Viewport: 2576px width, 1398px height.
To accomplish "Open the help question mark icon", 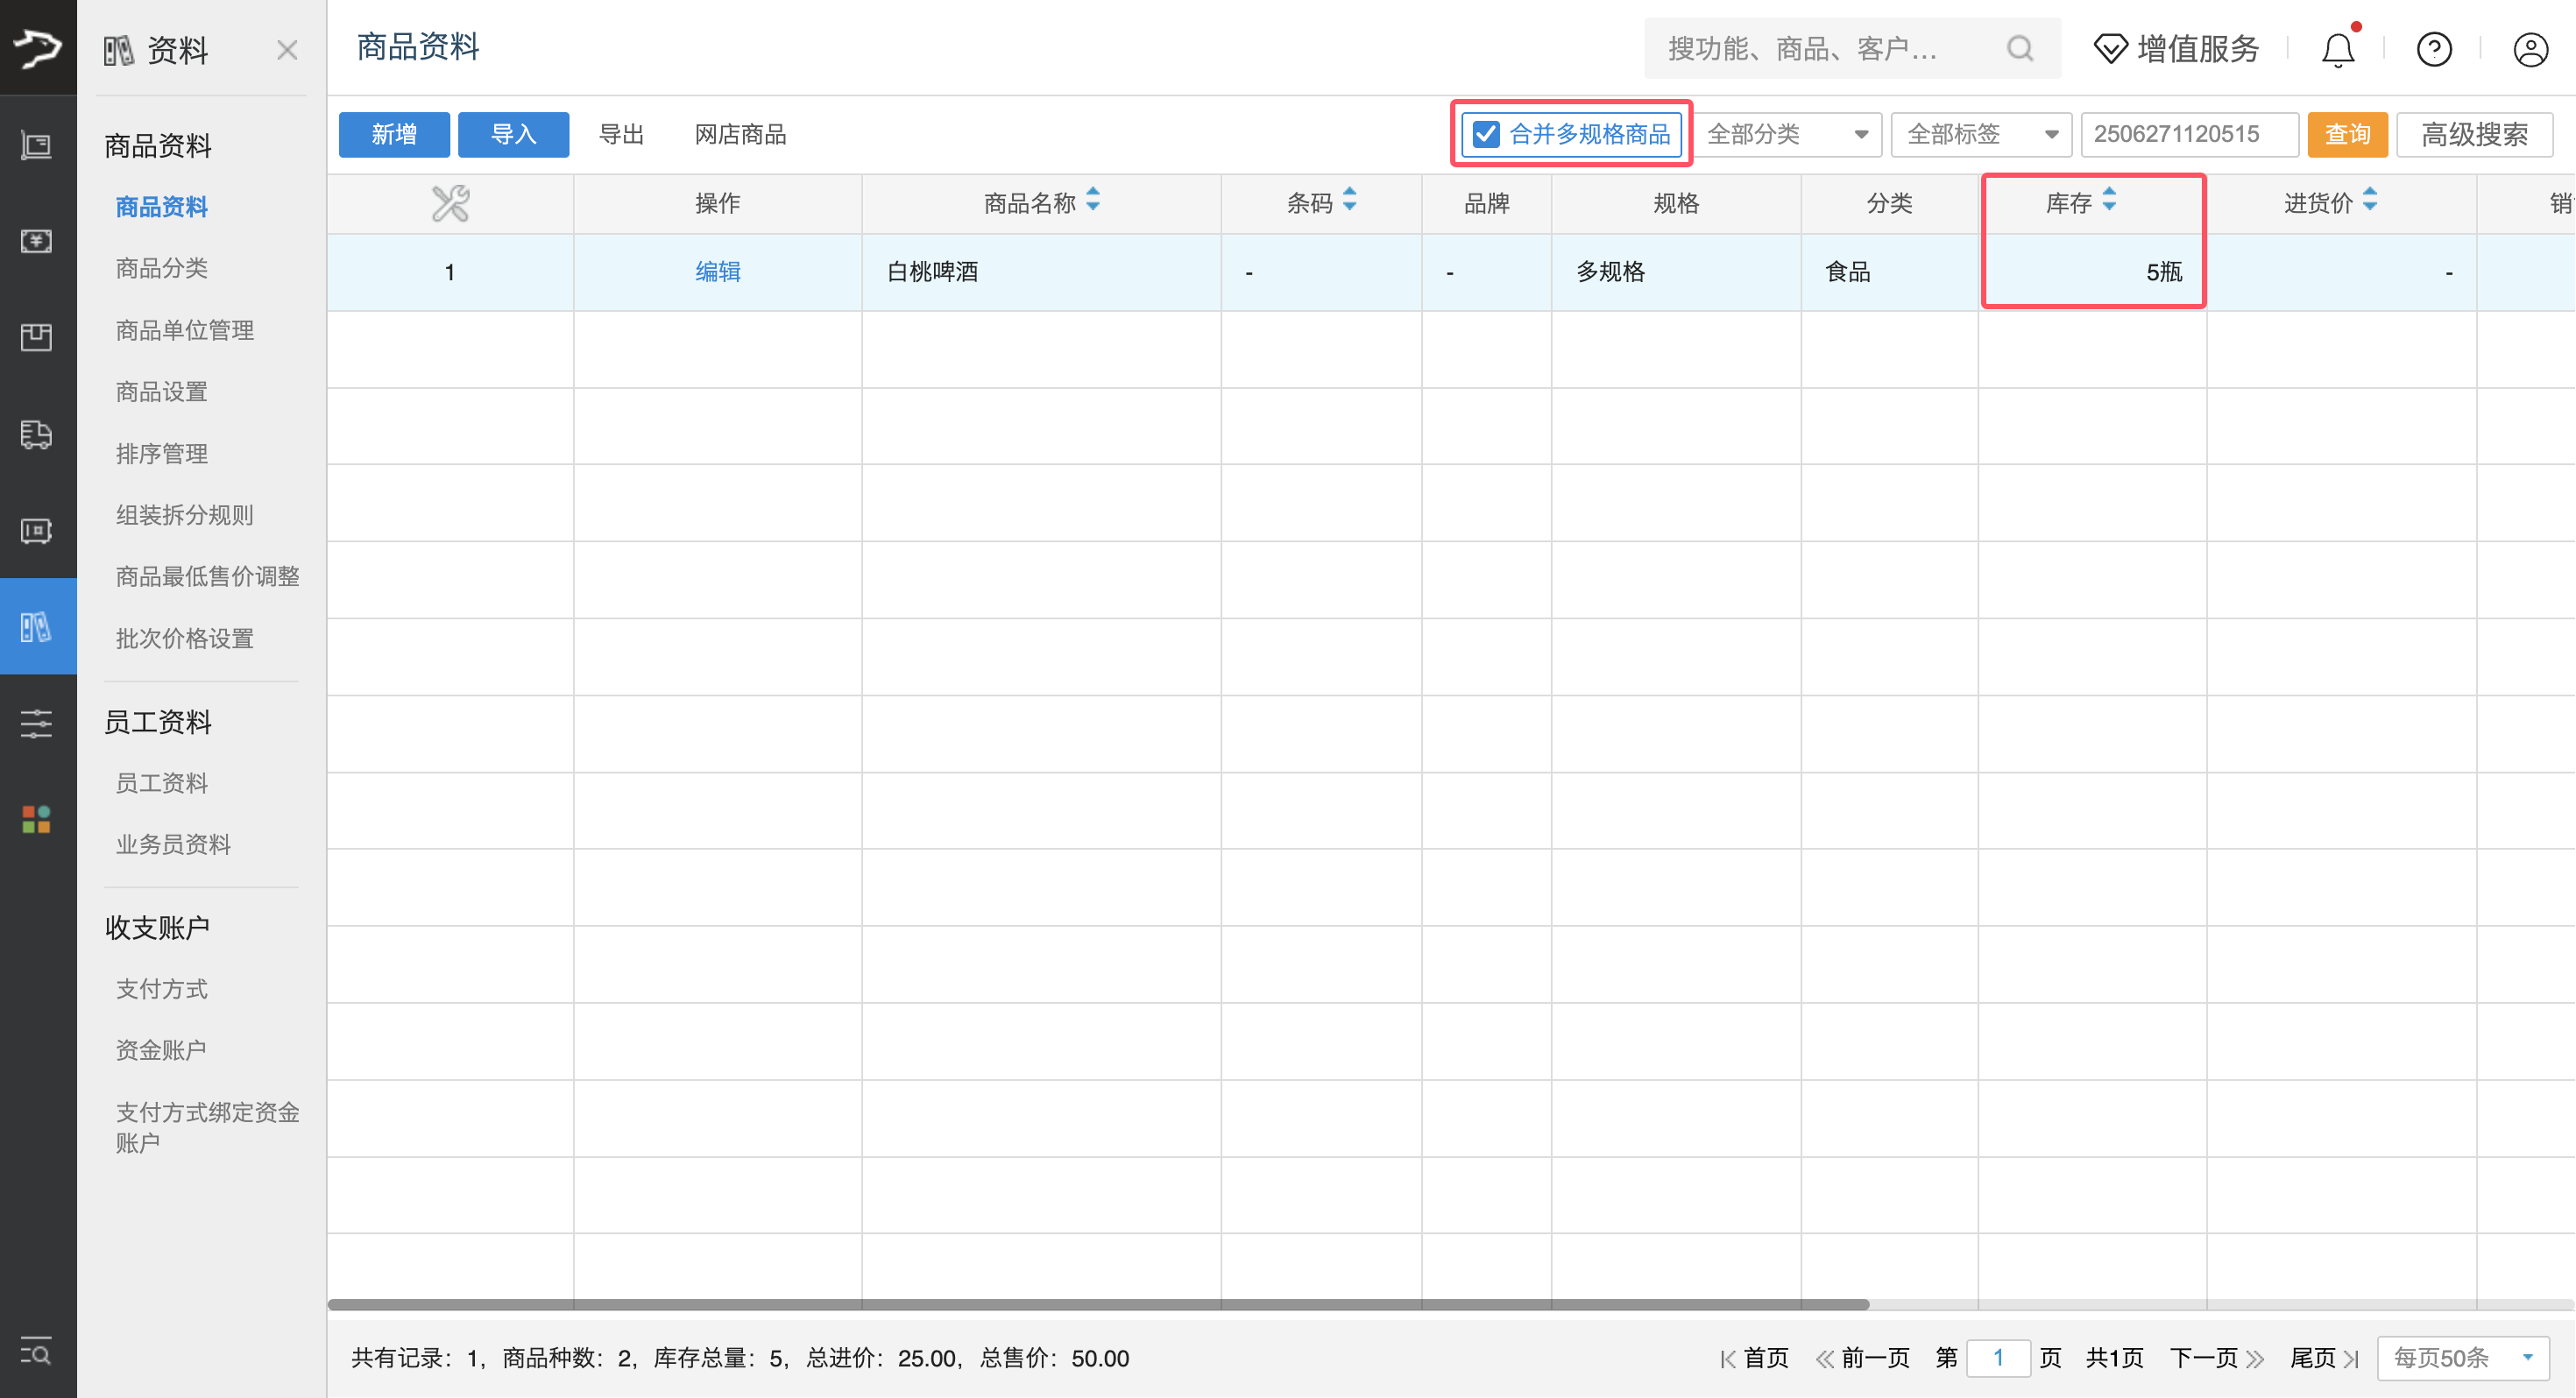I will point(2434,48).
